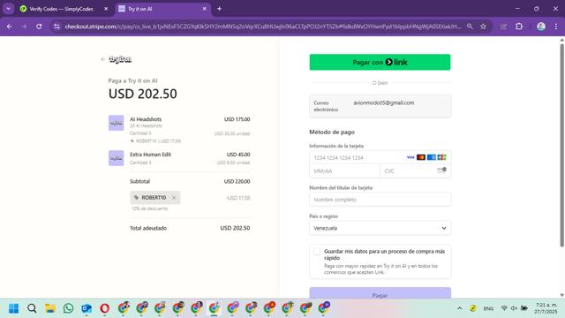The height and width of the screenshot is (318, 565).
Task: Open Chrome's three-dot menu
Action: pyautogui.click(x=556, y=26)
